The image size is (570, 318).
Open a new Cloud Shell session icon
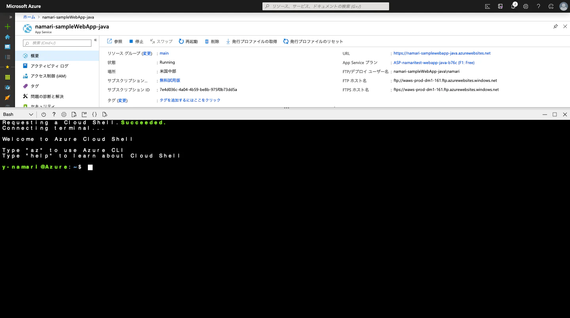click(84, 114)
